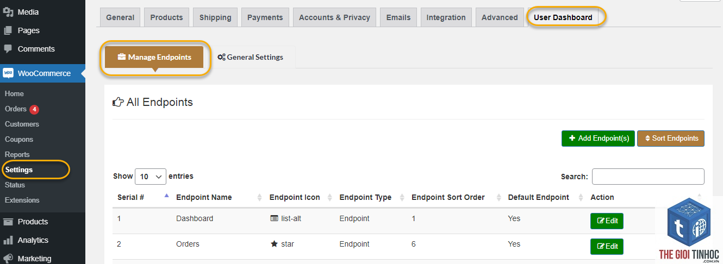Image resolution: width=723 pixels, height=264 pixels.
Task: Click the Pages sidebar icon
Action: pyautogui.click(x=8, y=30)
